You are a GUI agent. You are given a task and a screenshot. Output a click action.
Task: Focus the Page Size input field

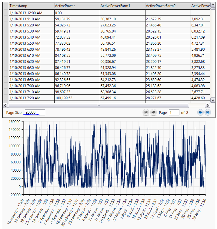(35, 112)
